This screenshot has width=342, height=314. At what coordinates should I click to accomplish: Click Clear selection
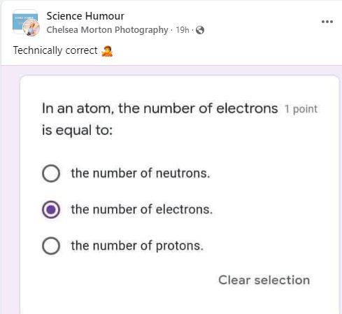[264, 280]
